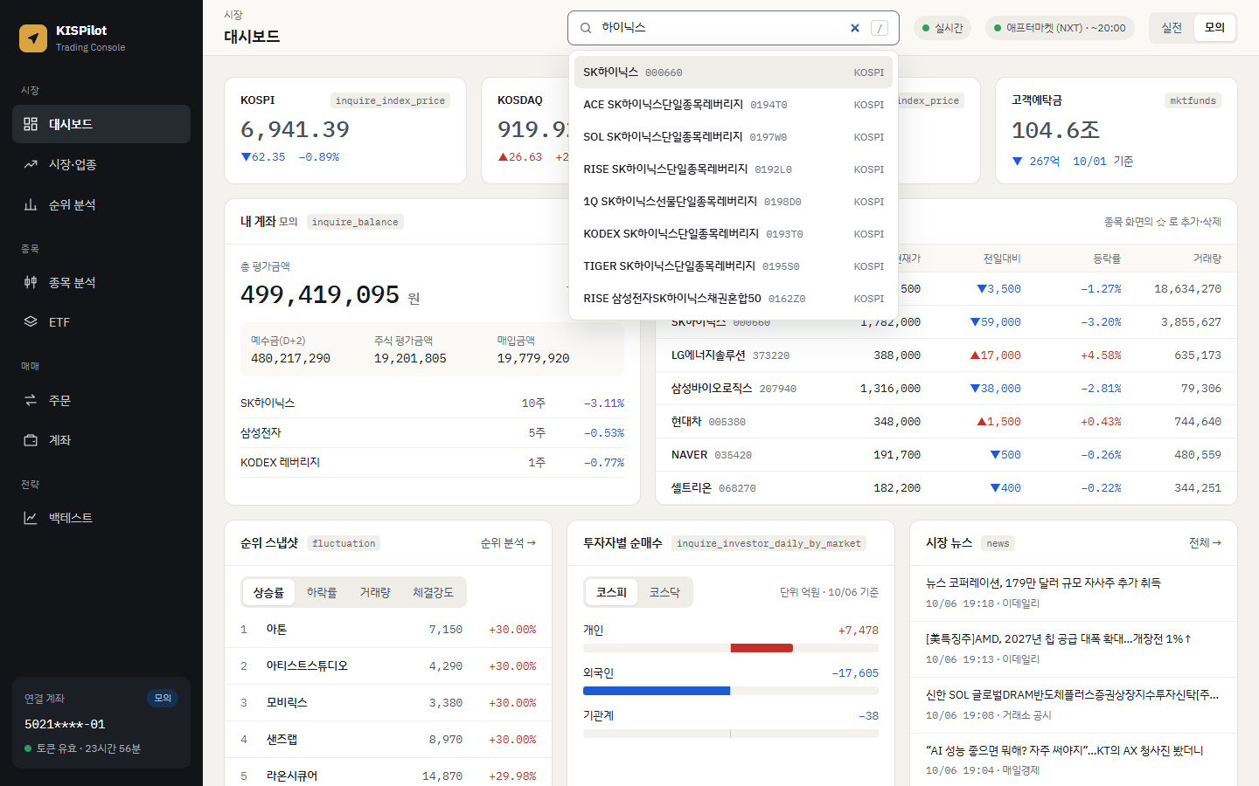
Task: Click LG에너지솔루션 watchlist row
Action: (x=946, y=355)
